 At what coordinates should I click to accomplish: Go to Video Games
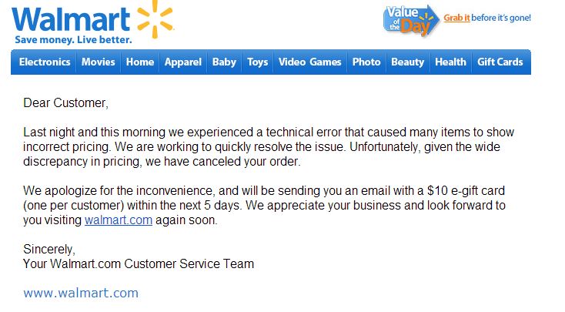[x=309, y=62]
